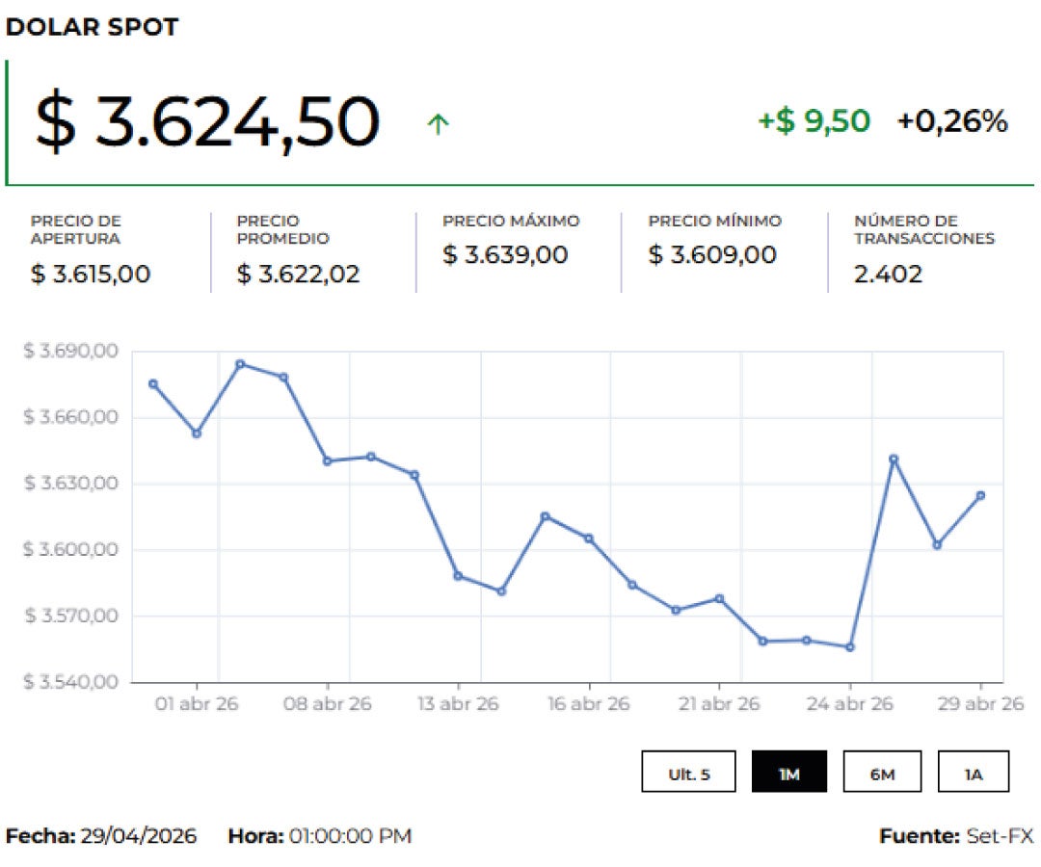Click the +$ 9,50 change value

(x=814, y=121)
